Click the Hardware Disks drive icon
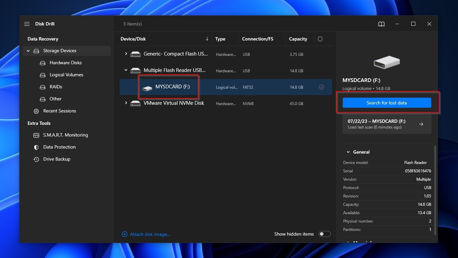The image size is (458, 258). click(43, 63)
